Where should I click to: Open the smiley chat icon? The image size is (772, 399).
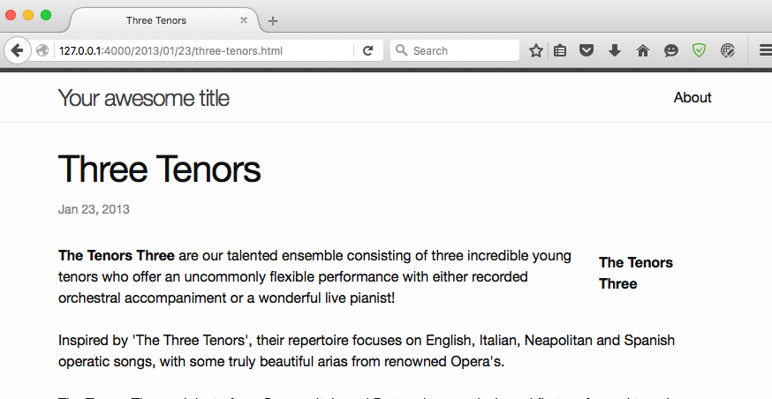tap(671, 50)
